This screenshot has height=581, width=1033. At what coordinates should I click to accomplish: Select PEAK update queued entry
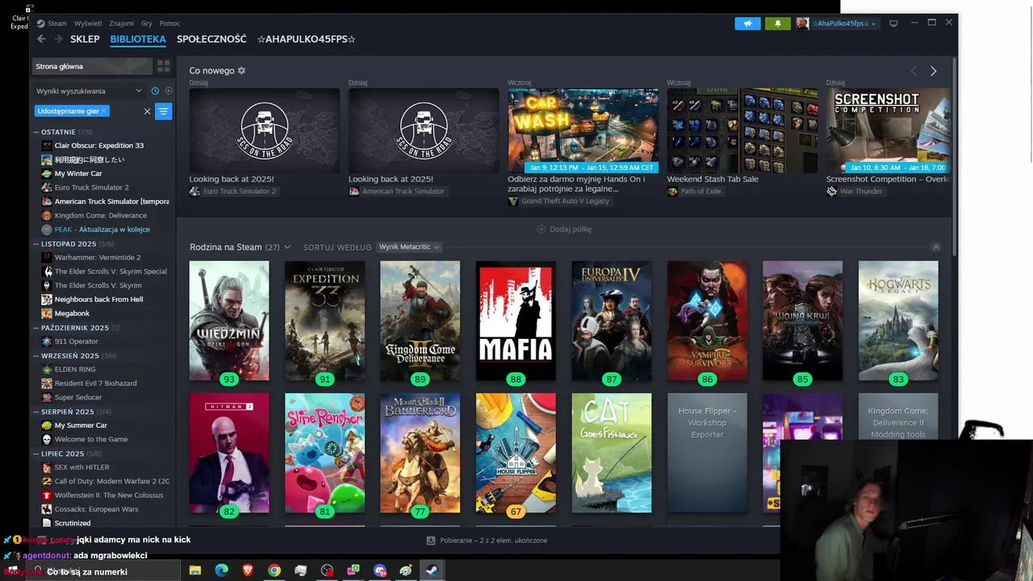[x=103, y=229]
